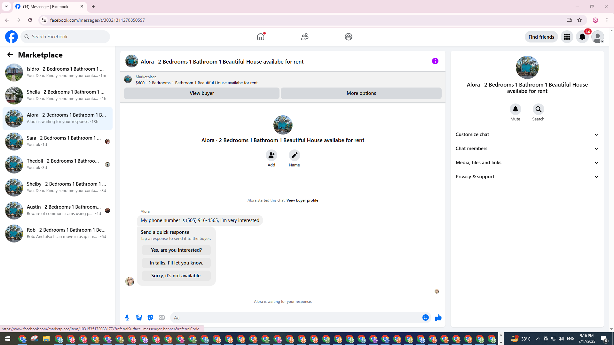This screenshot has width=614, height=345.
Task: Expand Media, files and links section
Action: [527, 163]
